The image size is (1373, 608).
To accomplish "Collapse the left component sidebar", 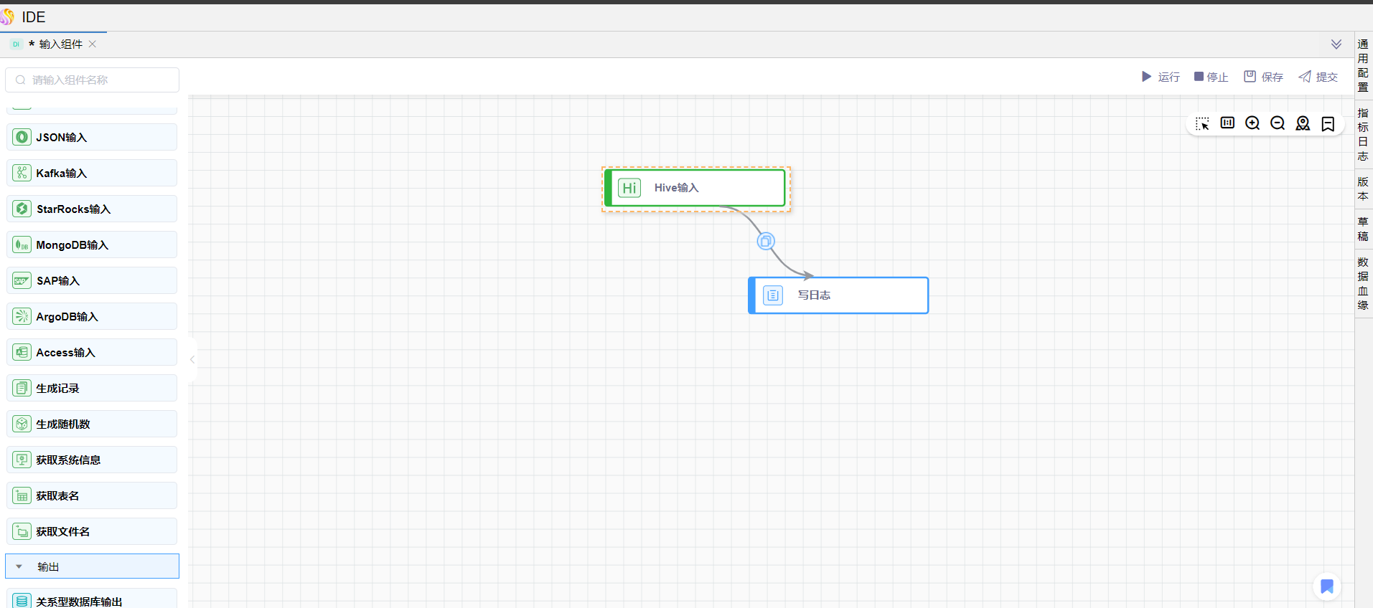I will coord(192,359).
